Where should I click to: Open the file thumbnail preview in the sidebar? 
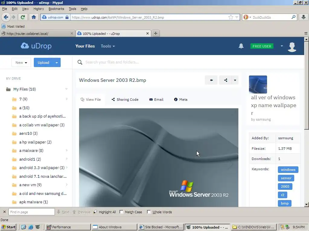[258, 85]
